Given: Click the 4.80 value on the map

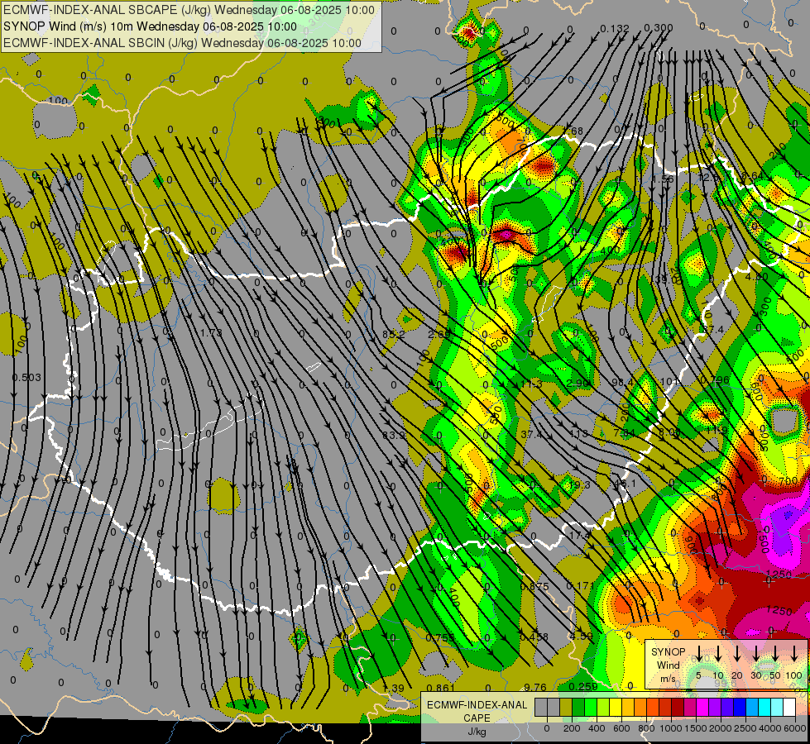Looking at the screenshot, I should 757,277.
